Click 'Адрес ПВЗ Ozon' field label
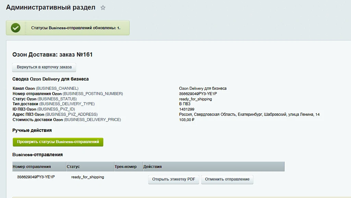351x198 pixels. click(x=28, y=114)
